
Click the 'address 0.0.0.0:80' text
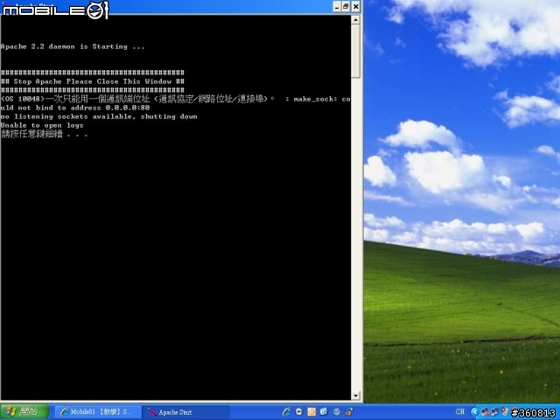coord(110,108)
